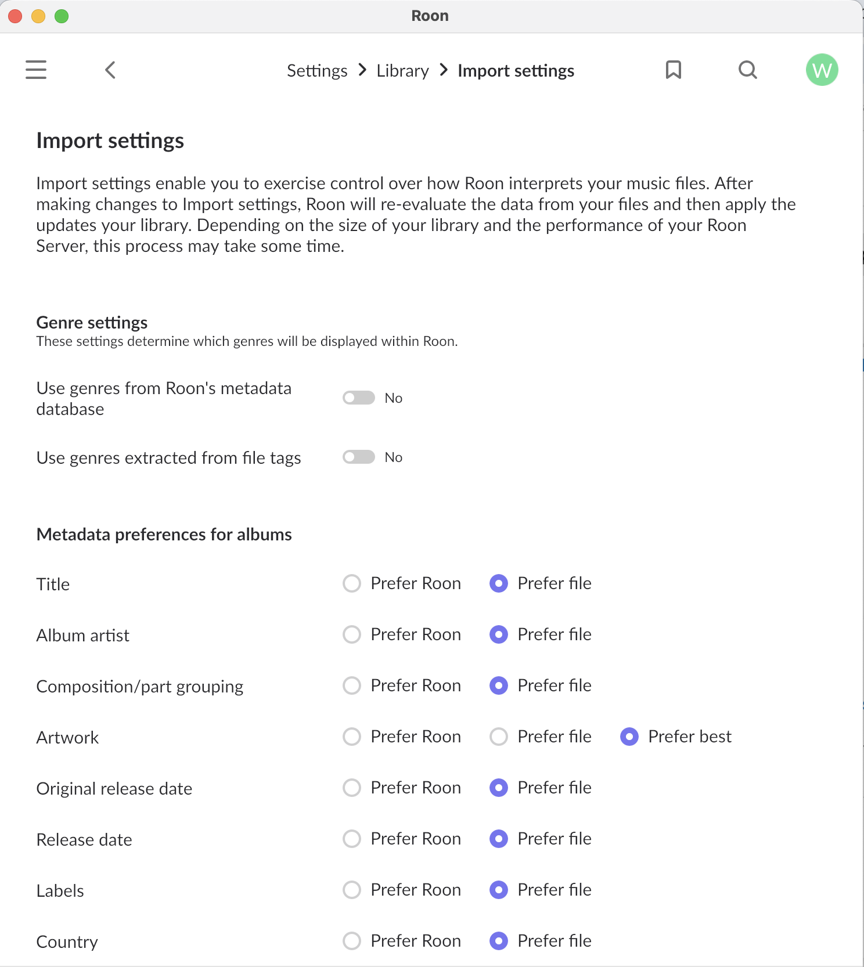Select Prefer Roon for Album artist

pos(352,634)
